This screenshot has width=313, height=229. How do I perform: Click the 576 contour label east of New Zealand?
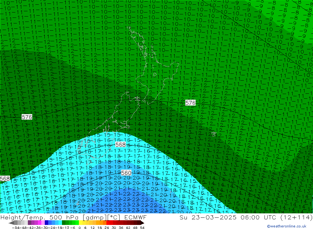[x=190, y=103]
